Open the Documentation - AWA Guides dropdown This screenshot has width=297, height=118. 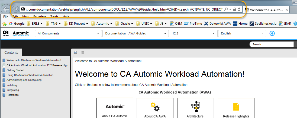(x=135, y=33)
